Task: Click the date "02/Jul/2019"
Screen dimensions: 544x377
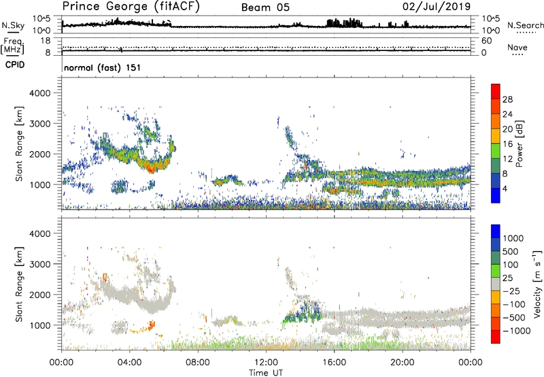Action: tap(437, 7)
